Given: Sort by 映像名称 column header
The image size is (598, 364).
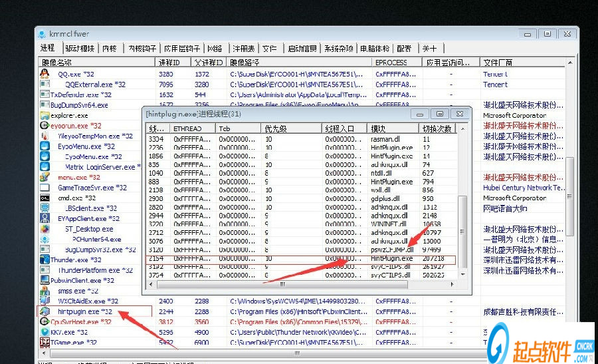Looking at the screenshot, I should pos(96,63).
